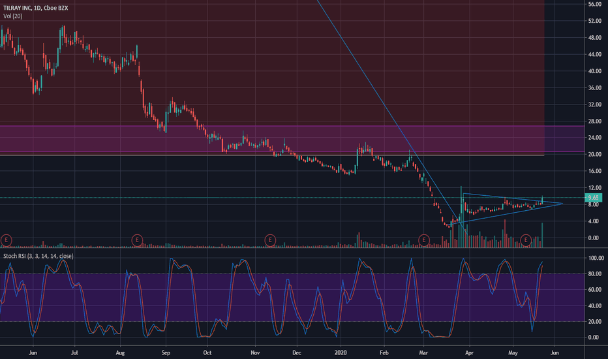
Task: Click the Sep date axis label
Action: [166, 352]
